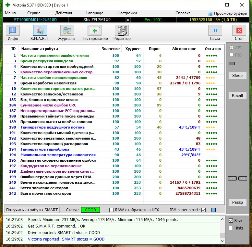Click the Пауза pause button icon
252x247 pixels.
tap(215, 30)
